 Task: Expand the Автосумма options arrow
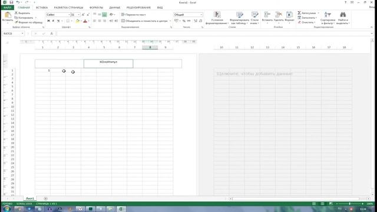click(x=318, y=13)
